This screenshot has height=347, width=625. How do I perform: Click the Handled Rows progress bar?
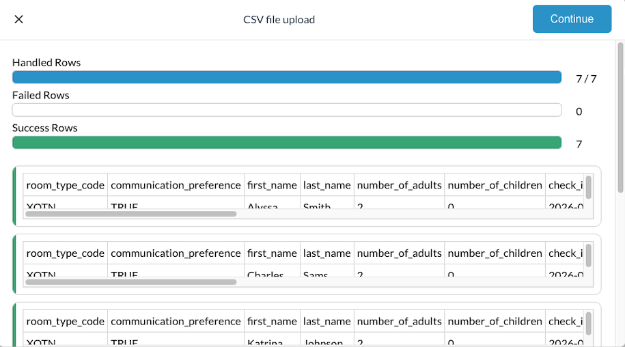coord(287,77)
